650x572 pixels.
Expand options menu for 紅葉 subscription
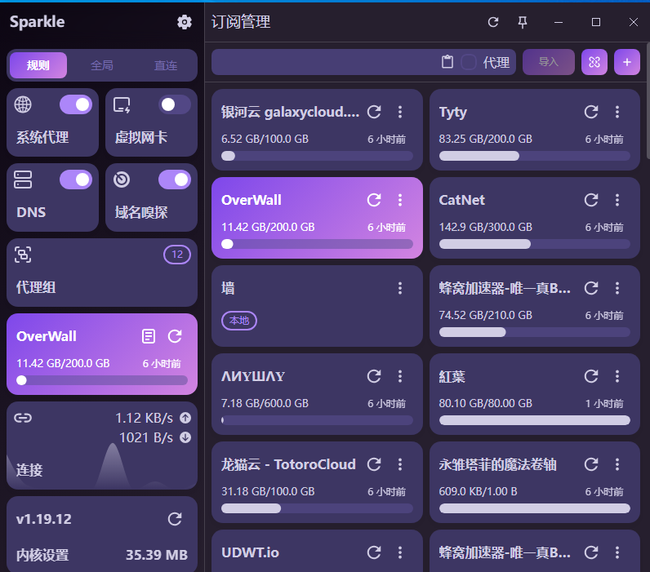617,376
